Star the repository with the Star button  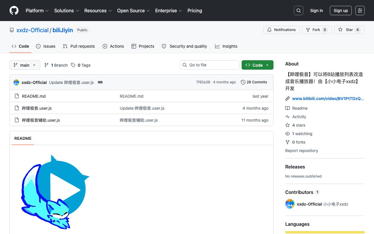[x=349, y=30]
